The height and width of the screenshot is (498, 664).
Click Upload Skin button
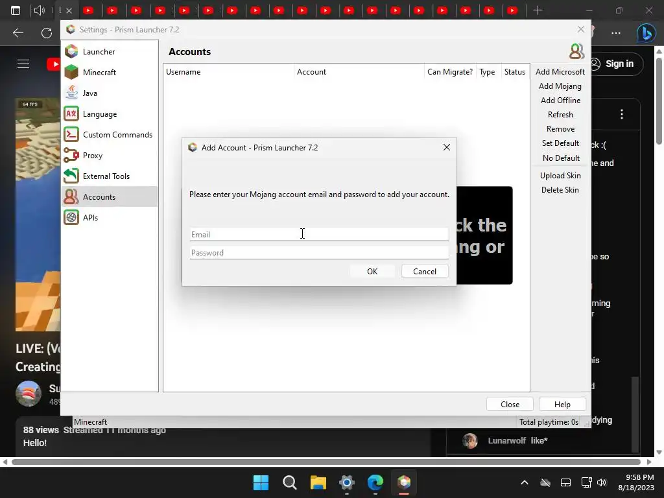click(x=560, y=176)
